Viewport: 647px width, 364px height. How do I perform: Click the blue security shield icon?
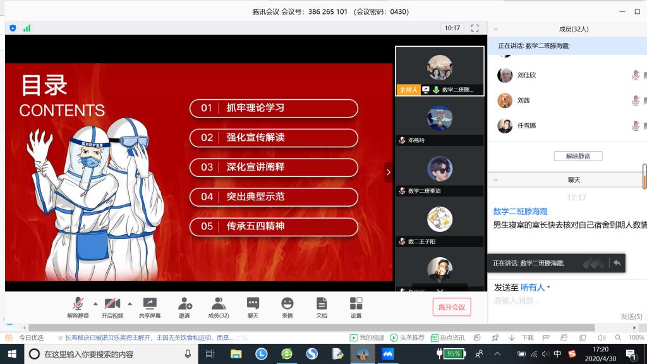pyautogui.click(x=13, y=28)
